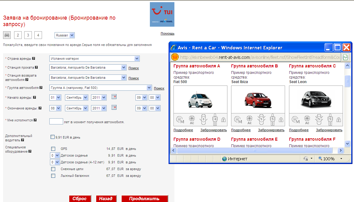Open help icon next to Начало аренды
The width and height of the screenshot is (354, 202).
tap(35, 97)
